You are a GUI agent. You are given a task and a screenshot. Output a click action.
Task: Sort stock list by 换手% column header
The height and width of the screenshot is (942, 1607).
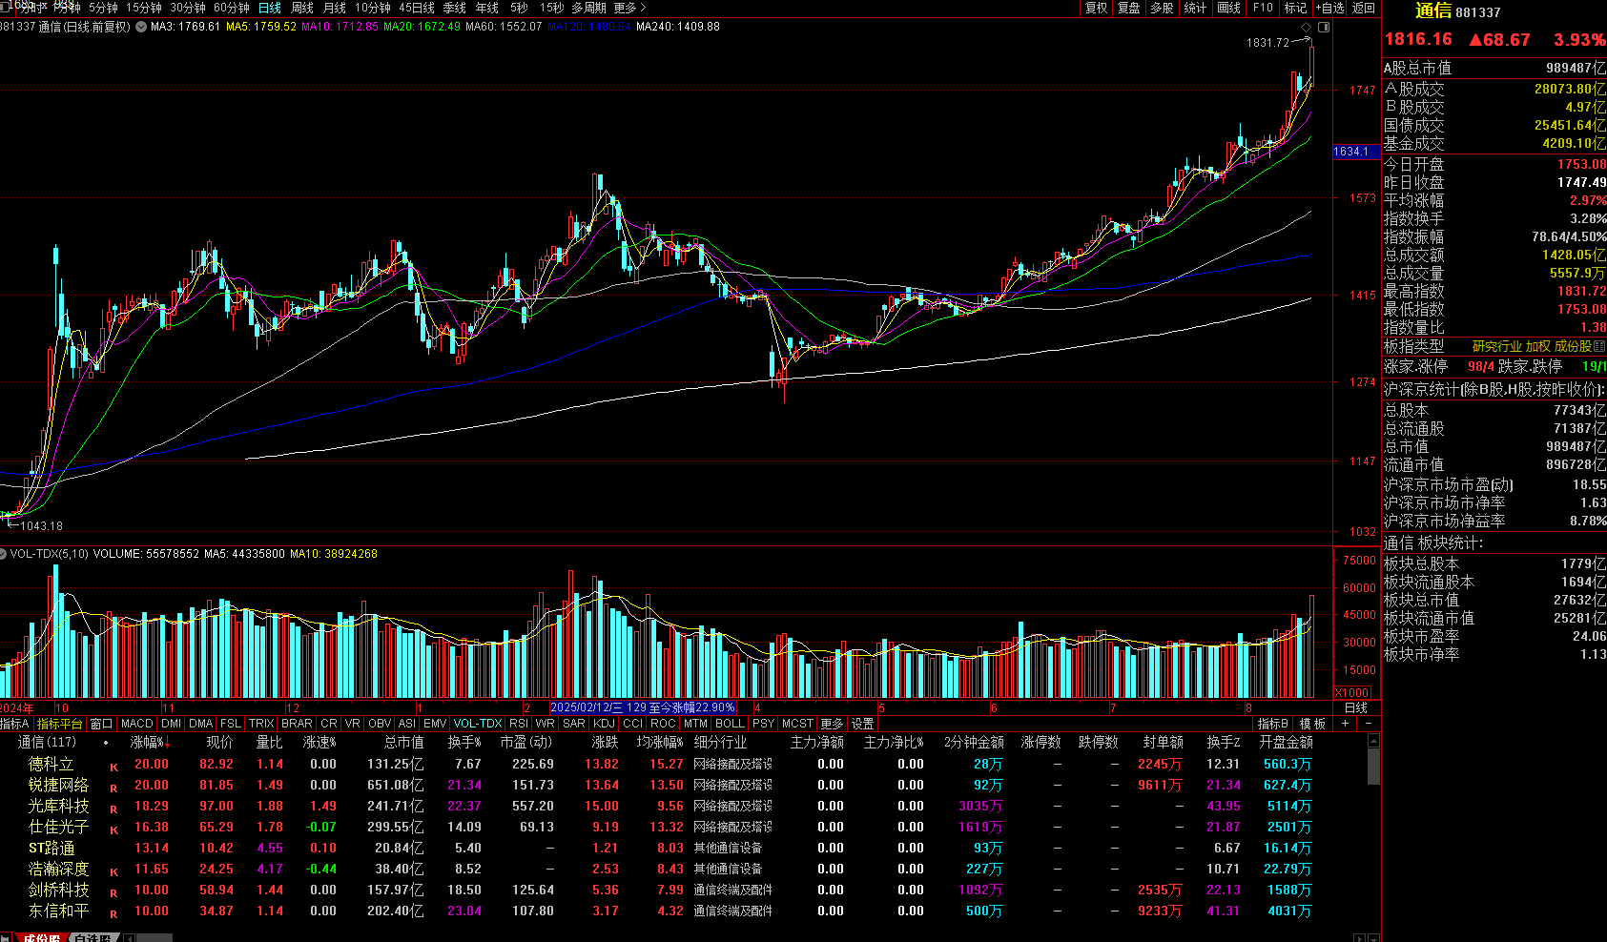coord(464,742)
